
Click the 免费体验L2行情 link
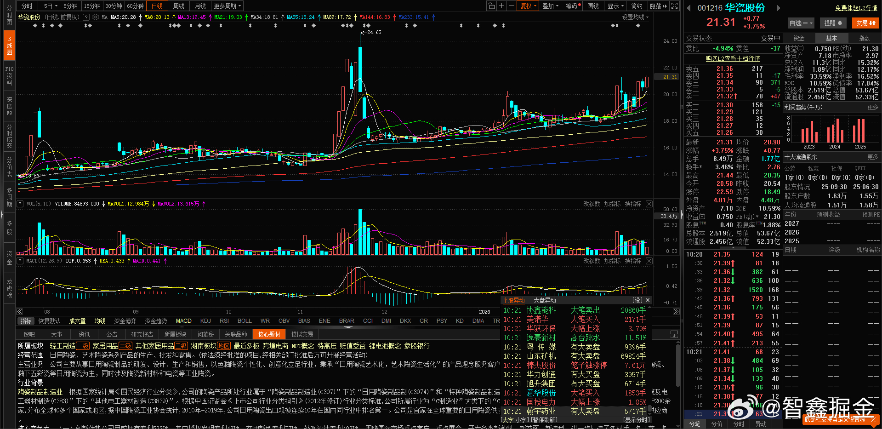click(x=856, y=8)
